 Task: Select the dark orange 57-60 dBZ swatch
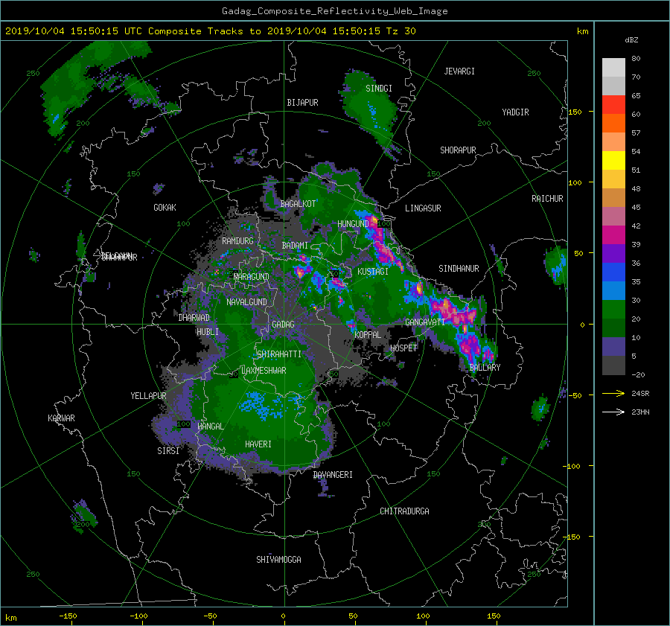pyautogui.click(x=613, y=123)
